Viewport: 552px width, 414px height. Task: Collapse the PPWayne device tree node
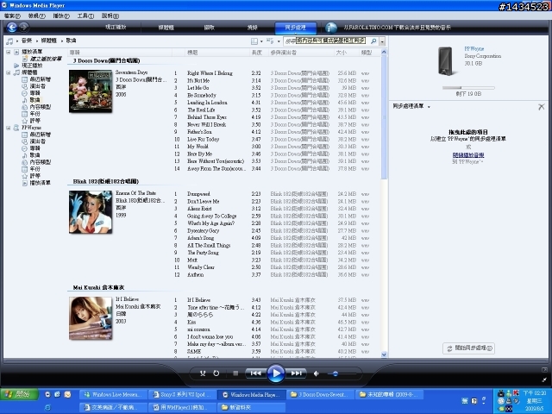(8, 128)
